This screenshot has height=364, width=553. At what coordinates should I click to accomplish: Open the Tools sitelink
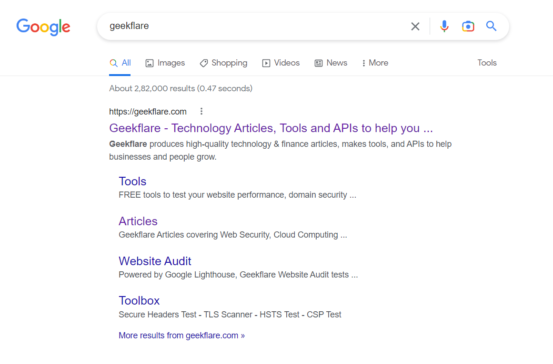coord(132,182)
